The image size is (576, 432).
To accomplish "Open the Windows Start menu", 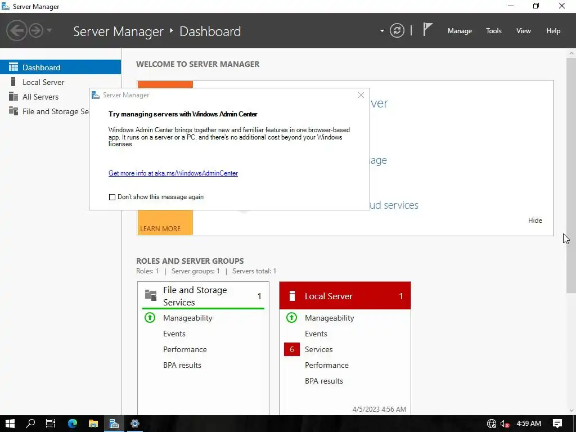I will coord(10,424).
